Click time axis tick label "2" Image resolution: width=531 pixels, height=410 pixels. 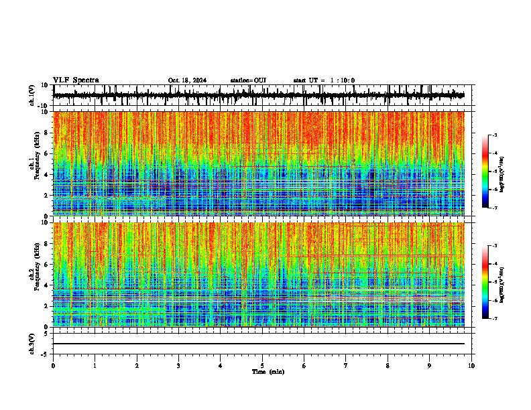(137, 366)
